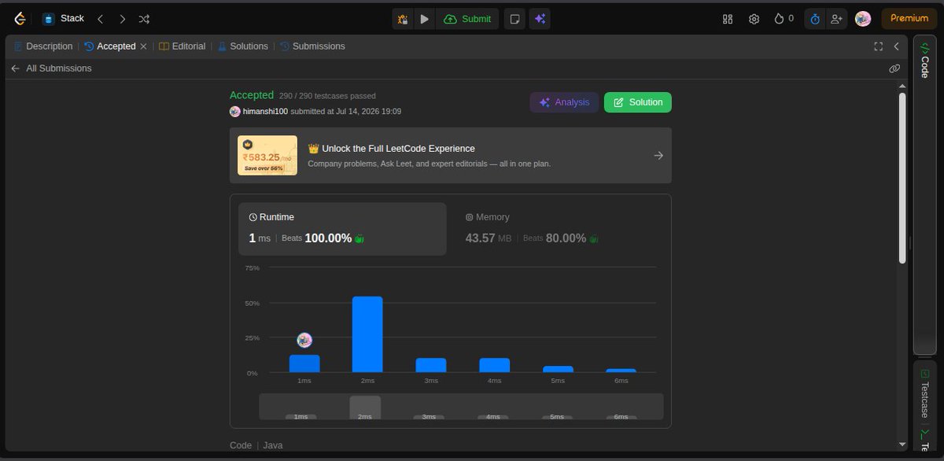Click the green Solution button
Screen dimensions: 944x461
(x=638, y=102)
